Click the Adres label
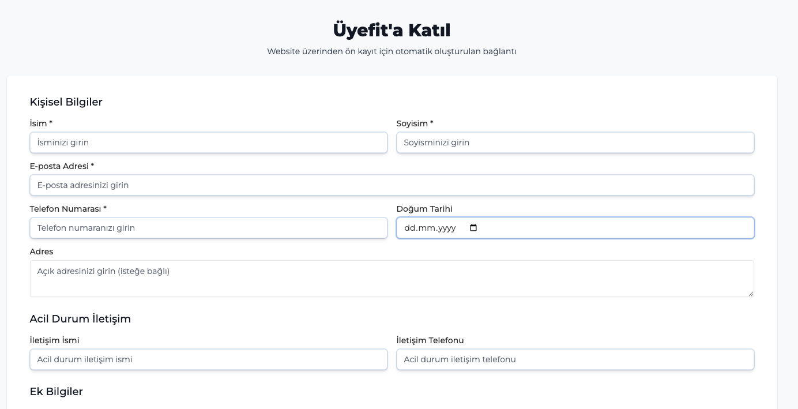Image resolution: width=798 pixels, height=409 pixels. tap(42, 252)
